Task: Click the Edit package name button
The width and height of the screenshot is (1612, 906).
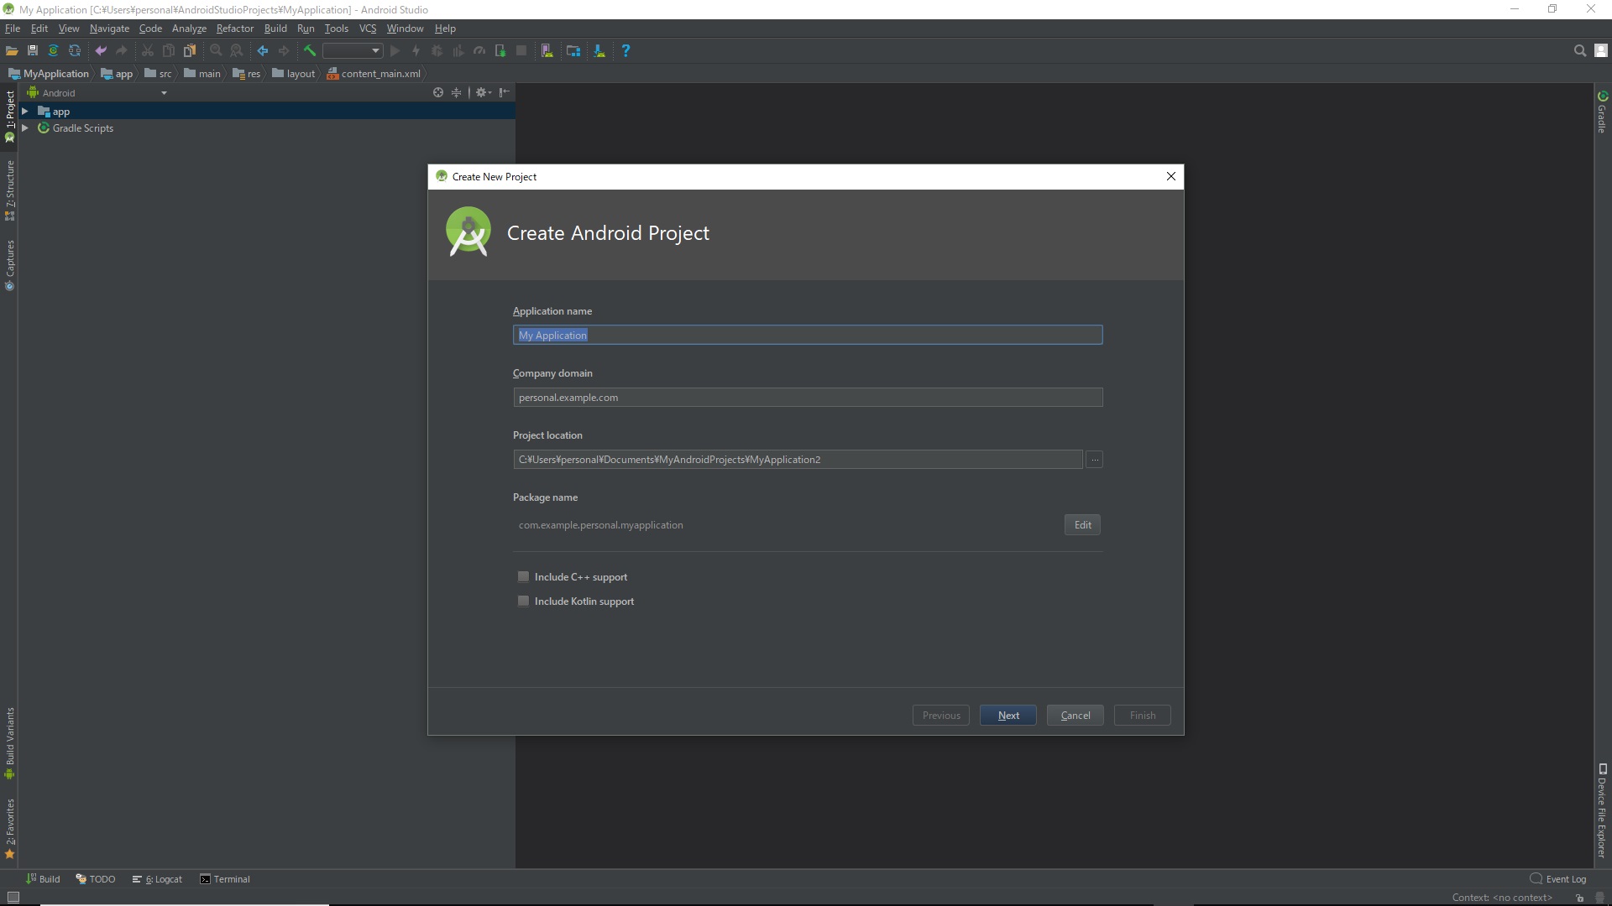Action: point(1083,525)
